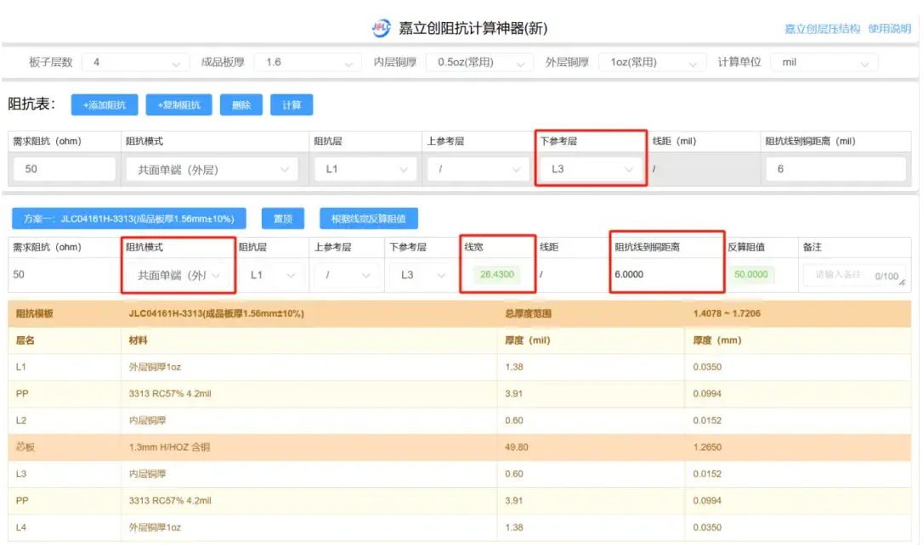Open the 板子层数 dropdown showing 4
The height and width of the screenshot is (545, 923).
(x=135, y=62)
